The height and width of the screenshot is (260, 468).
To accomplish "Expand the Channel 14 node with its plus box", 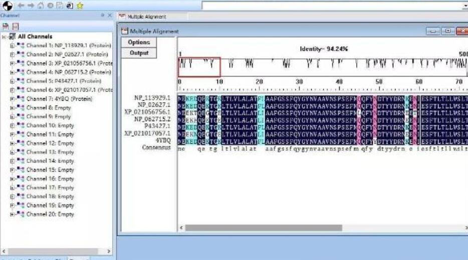I will click(12, 161).
